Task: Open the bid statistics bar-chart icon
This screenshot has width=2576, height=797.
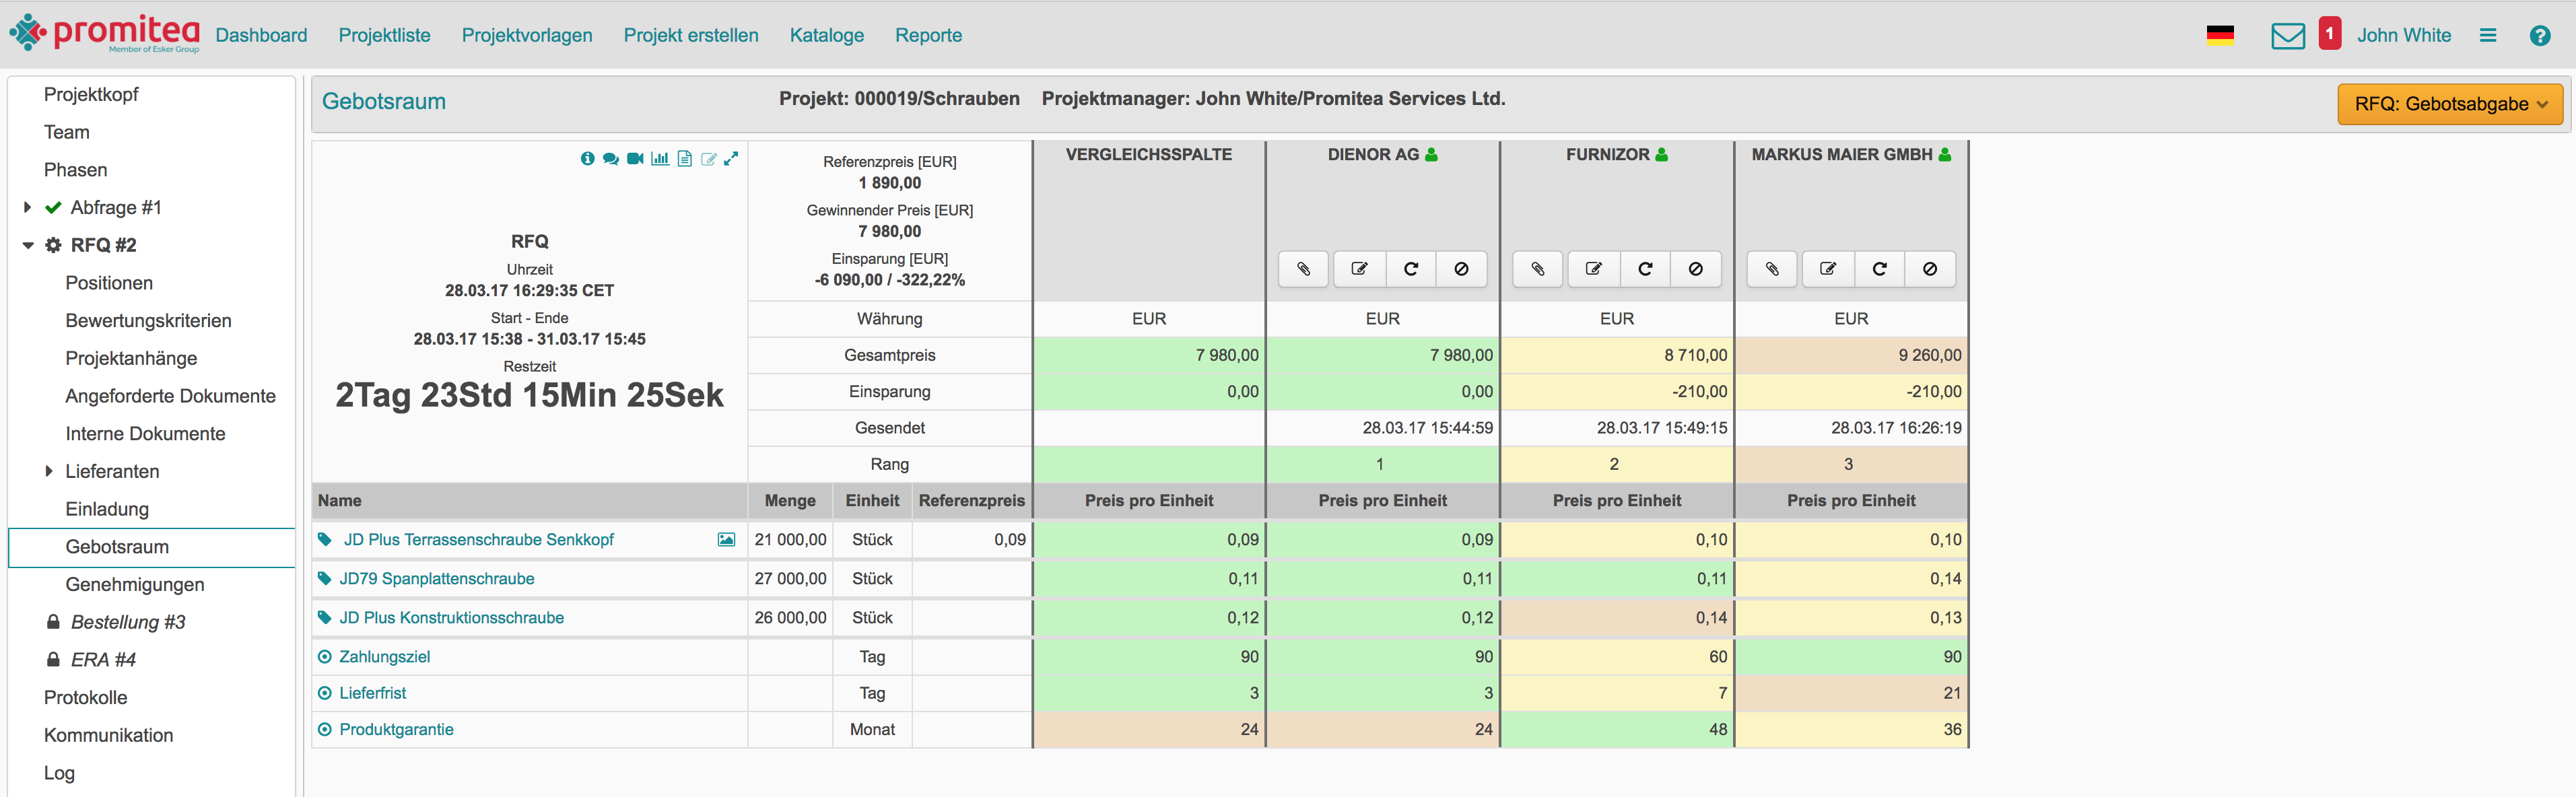Action: tap(660, 158)
